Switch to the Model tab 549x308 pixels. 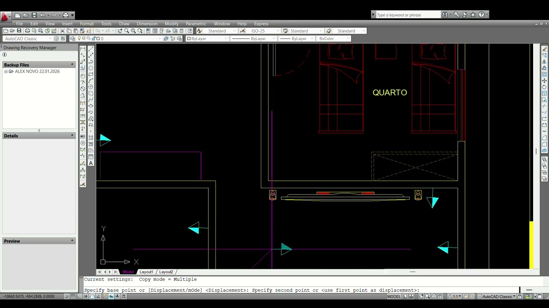128,272
